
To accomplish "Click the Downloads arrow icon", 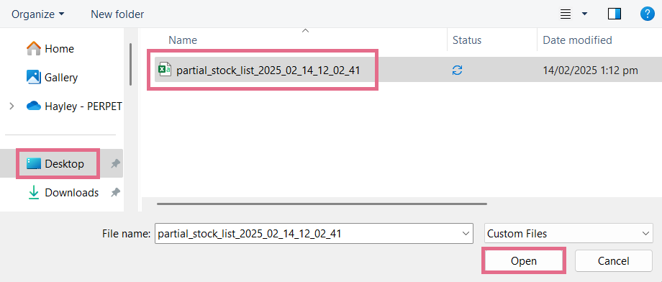I will coord(33,193).
